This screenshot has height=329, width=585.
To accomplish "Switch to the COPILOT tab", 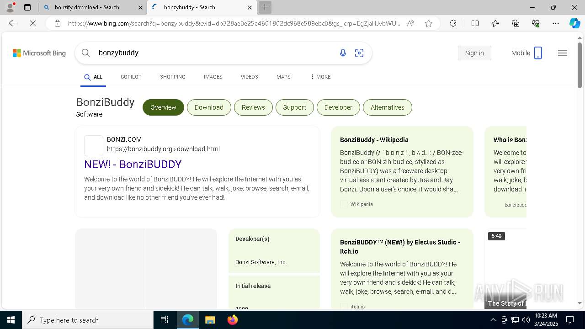I will click(131, 77).
